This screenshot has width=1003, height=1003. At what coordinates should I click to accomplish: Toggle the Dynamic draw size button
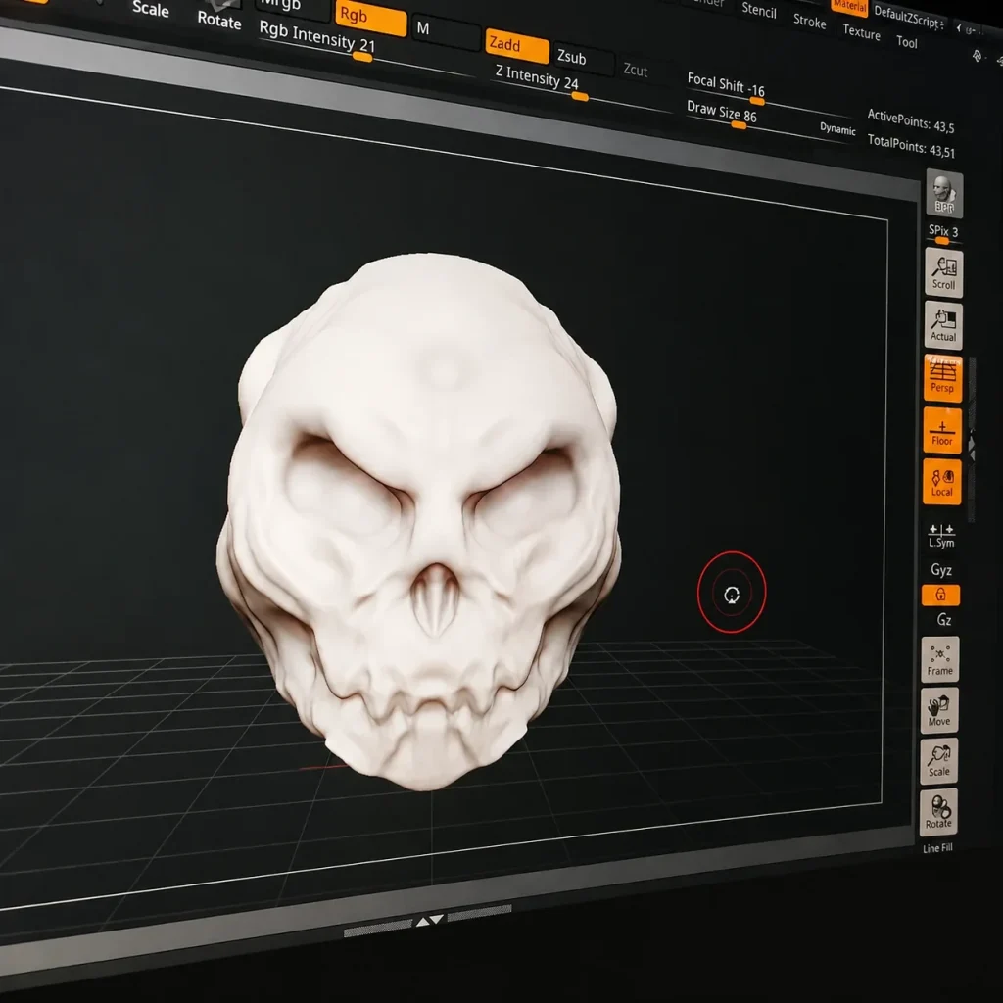click(x=837, y=129)
